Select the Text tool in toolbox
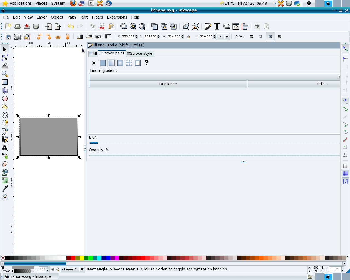 5,148
